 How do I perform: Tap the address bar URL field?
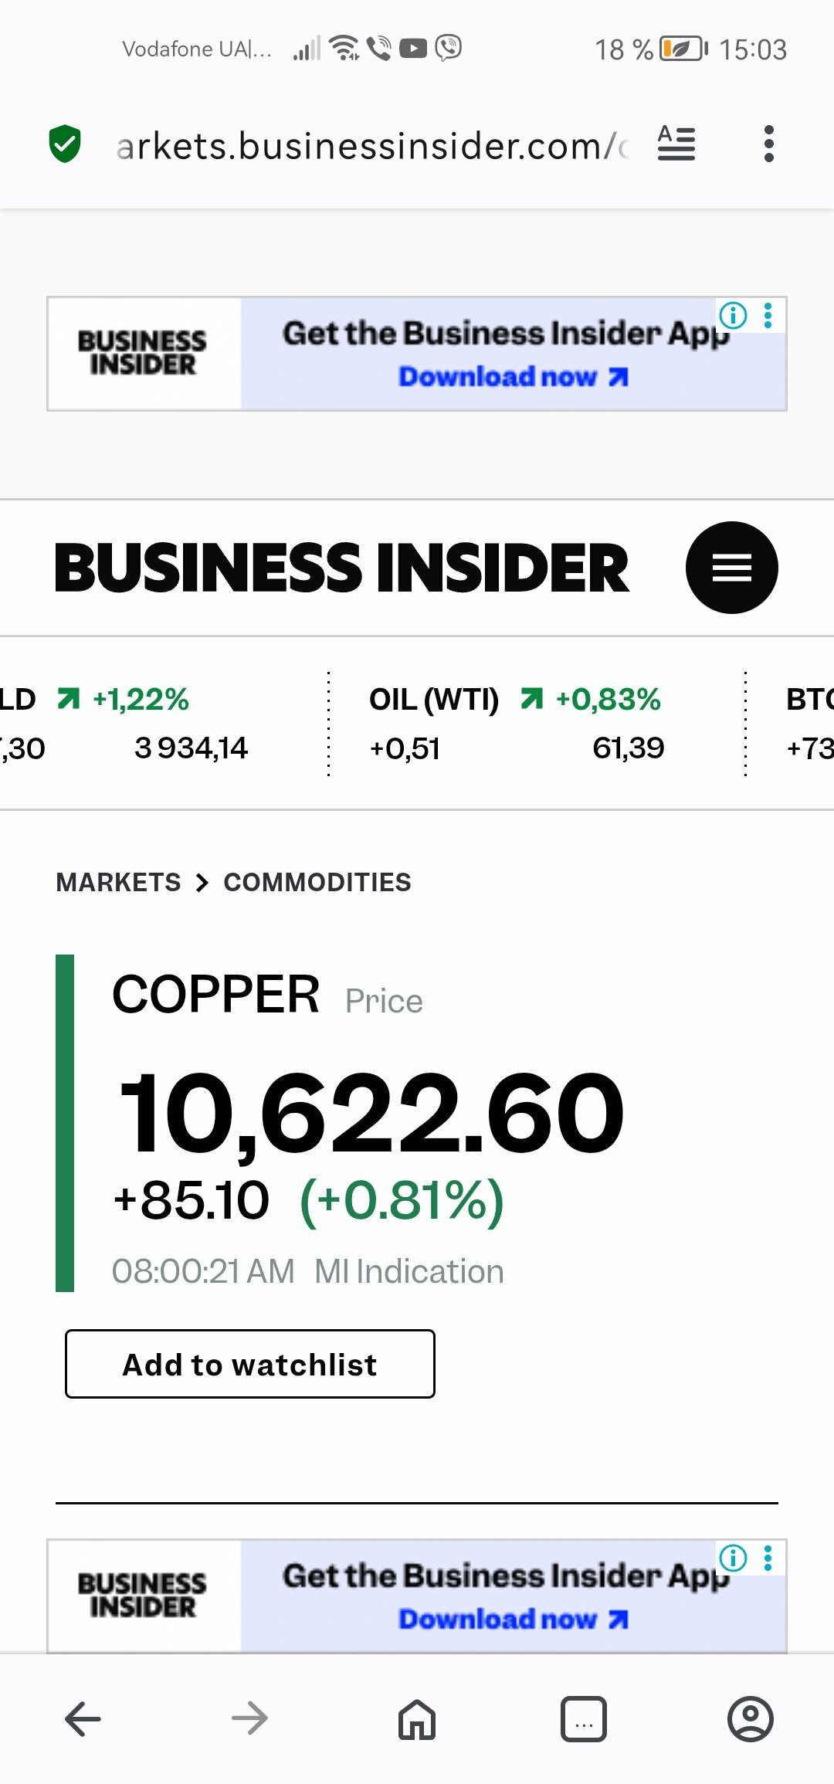coord(371,145)
